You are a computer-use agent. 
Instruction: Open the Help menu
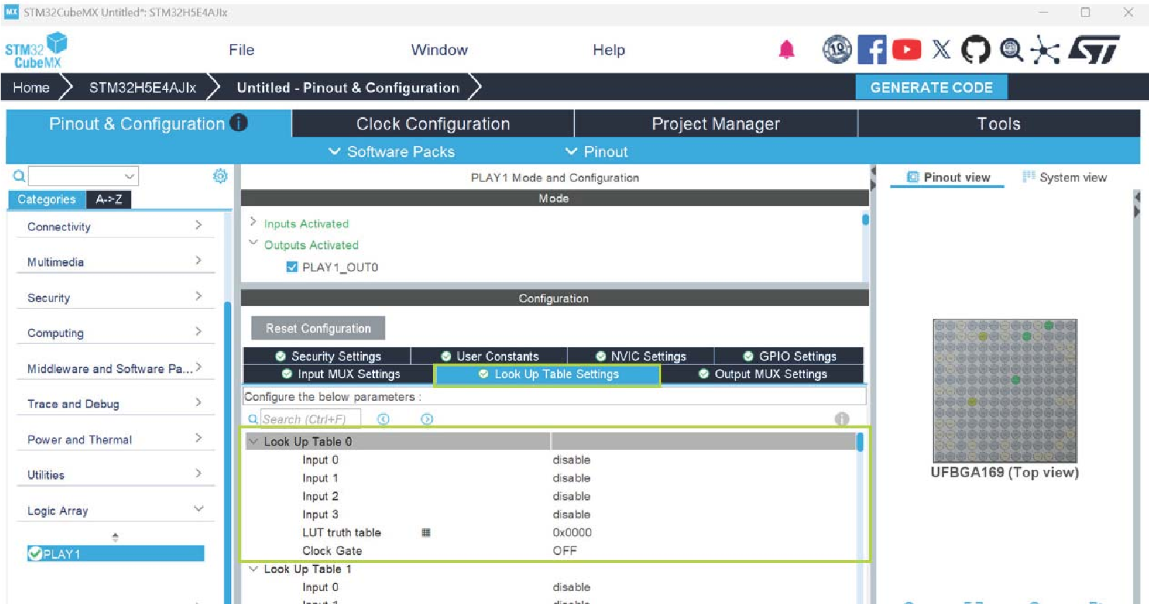tap(609, 50)
